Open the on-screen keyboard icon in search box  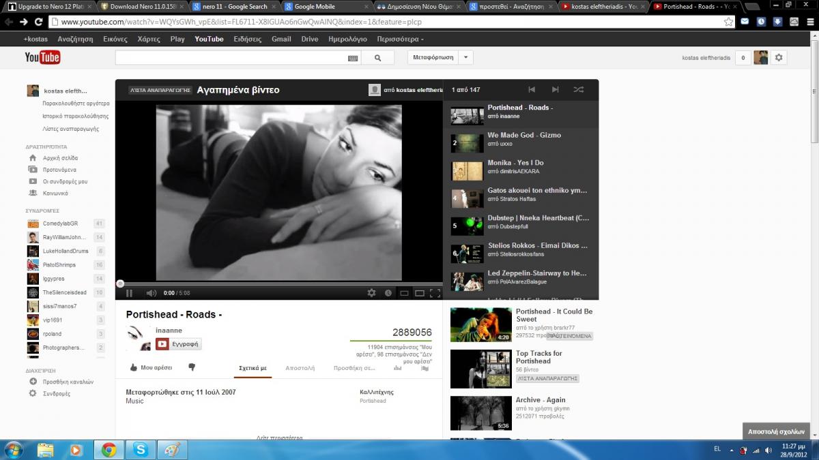coord(353,59)
